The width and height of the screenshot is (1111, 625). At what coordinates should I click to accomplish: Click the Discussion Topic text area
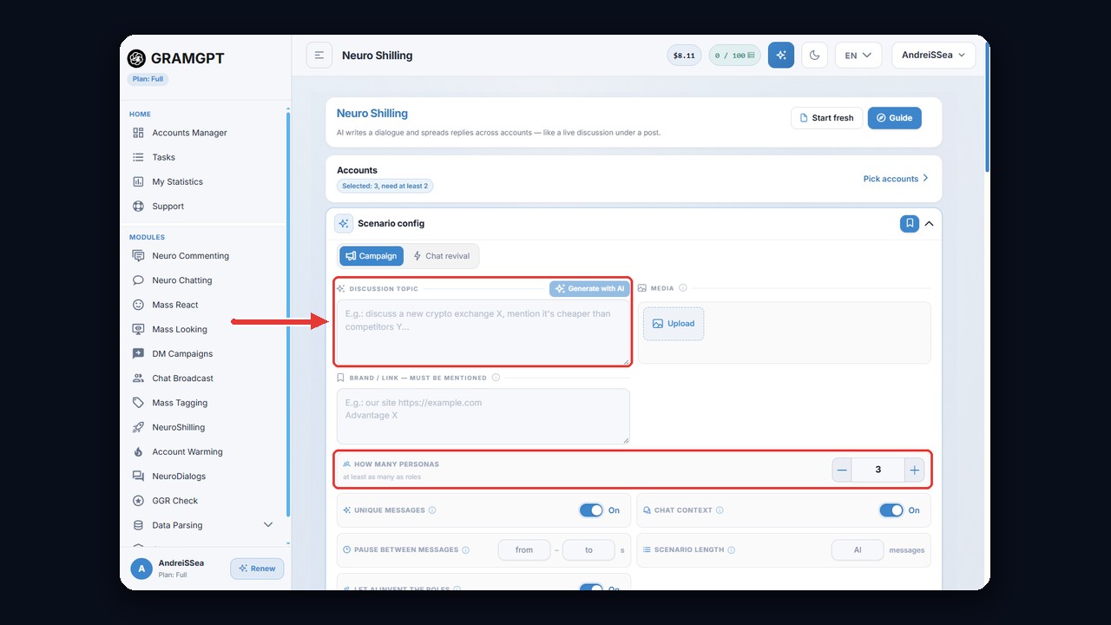coord(483,332)
